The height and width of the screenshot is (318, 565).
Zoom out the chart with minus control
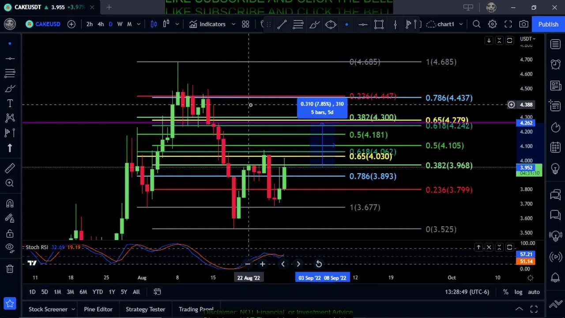(248, 264)
